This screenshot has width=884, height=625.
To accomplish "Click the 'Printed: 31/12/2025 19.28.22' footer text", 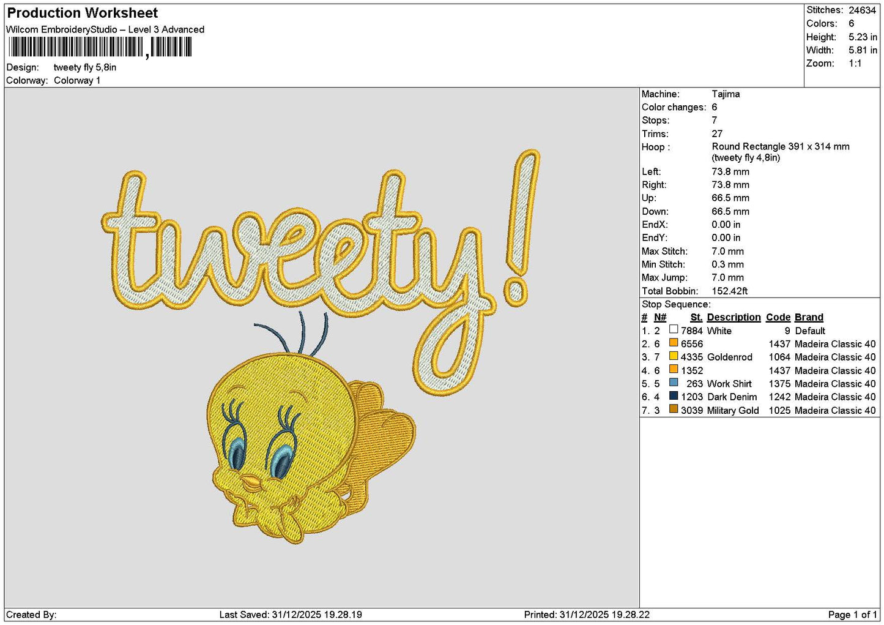I will coord(587,615).
